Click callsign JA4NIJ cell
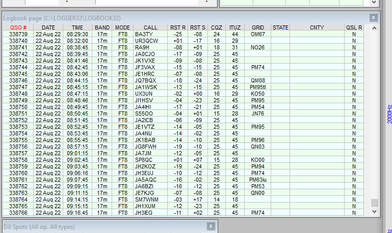Viewport: 392px width, 233px height. click(150, 133)
